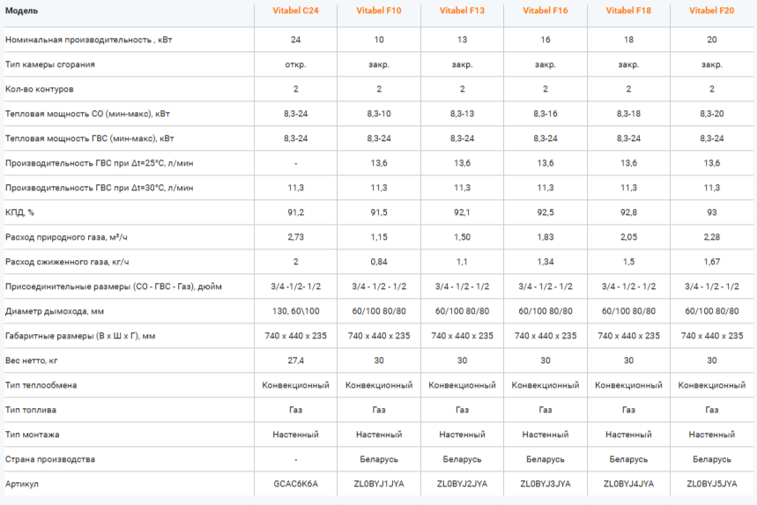Viewport: 757px width, 505px height.
Task: Click natural gas consumption '2,05'
Action: [628, 237]
